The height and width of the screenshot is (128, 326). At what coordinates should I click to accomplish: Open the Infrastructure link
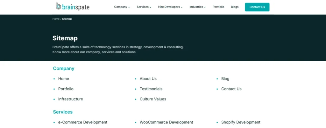(x=70, y=99)
